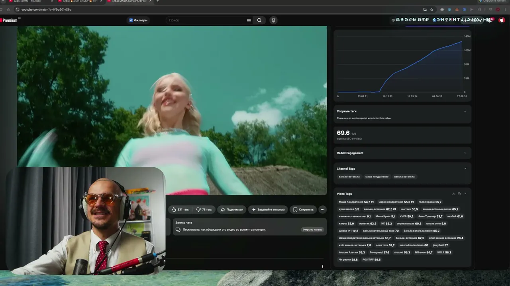Open YouTube account avatar menu
Viewport: 510px width, 286px height.
502,20
